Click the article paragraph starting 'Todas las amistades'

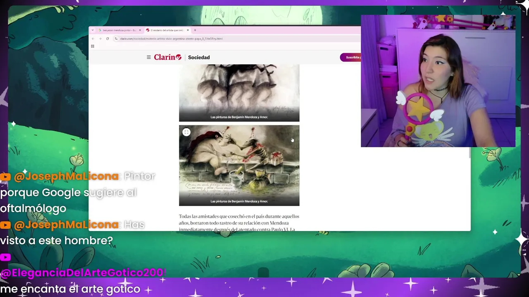pos(239,223)
